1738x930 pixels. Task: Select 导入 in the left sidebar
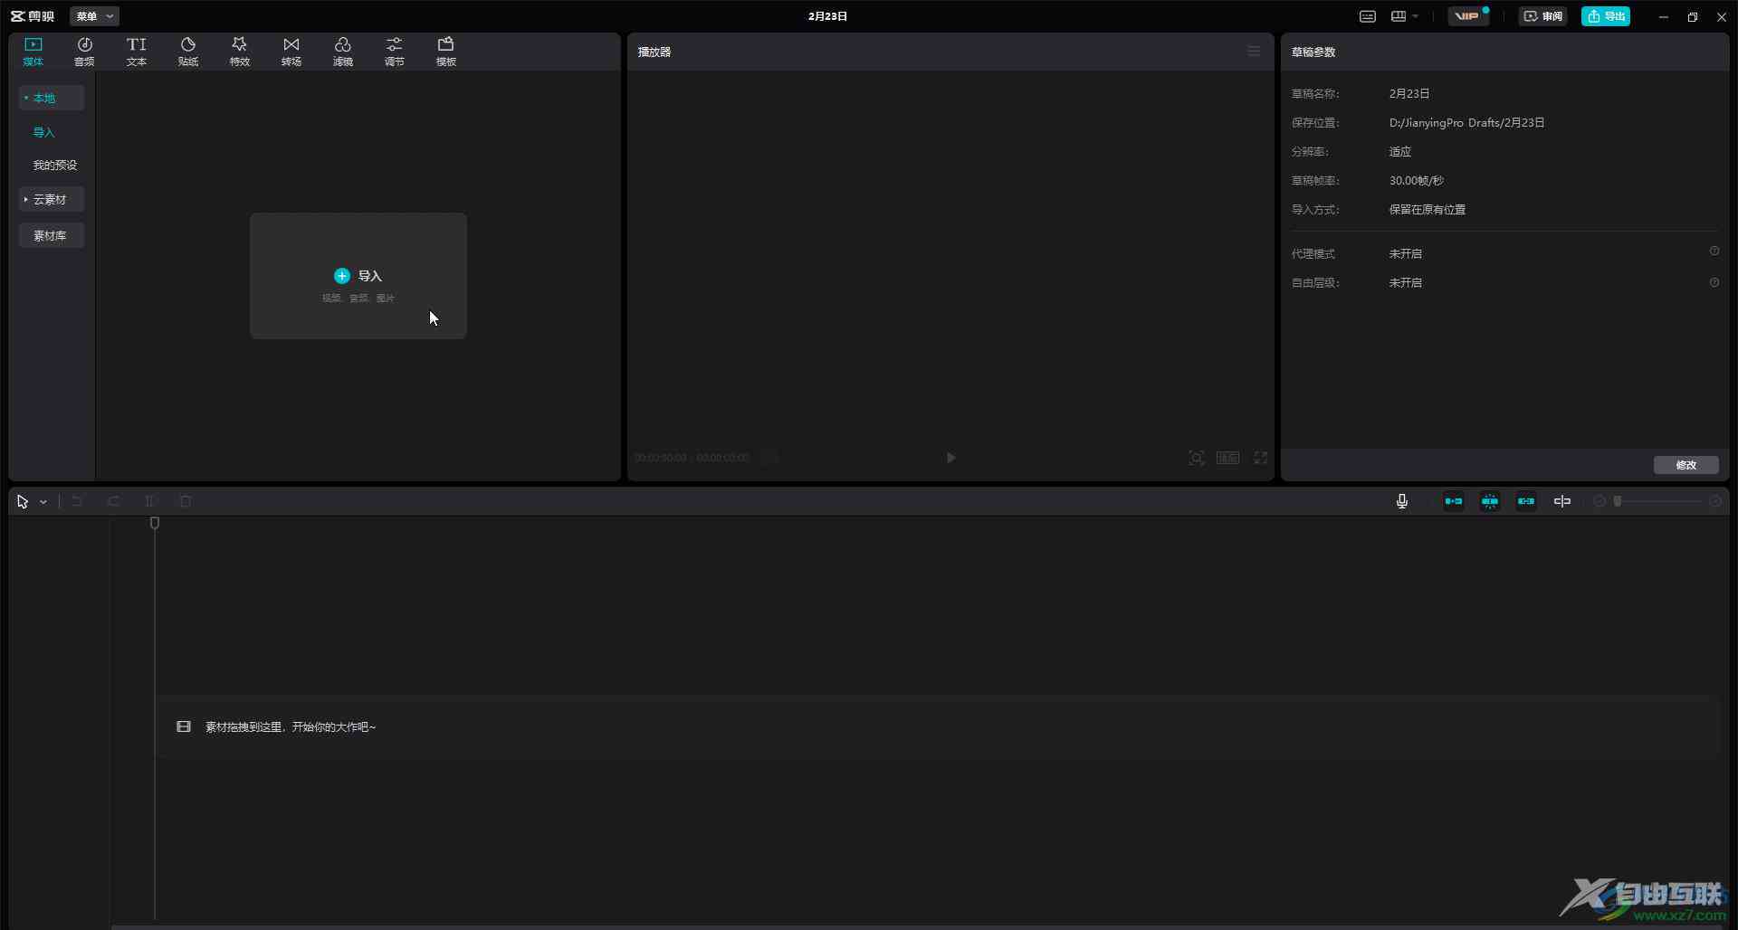click(44, 132)
